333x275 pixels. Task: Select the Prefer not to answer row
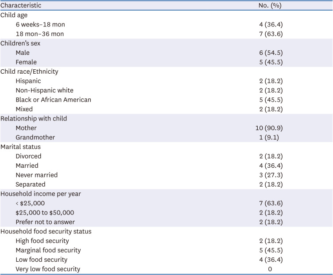(45, 222)
